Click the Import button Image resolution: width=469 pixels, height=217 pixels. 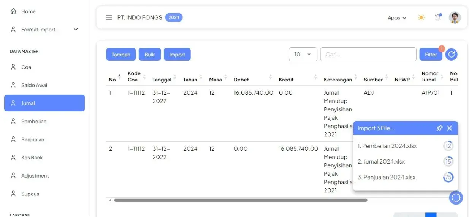point(177,55)
